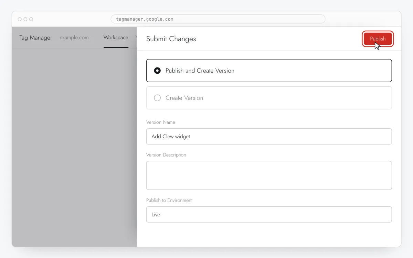Click the tagmanager.google.com address bar
The width and height of the screenshot is (413, 258).
click(218, 19)
